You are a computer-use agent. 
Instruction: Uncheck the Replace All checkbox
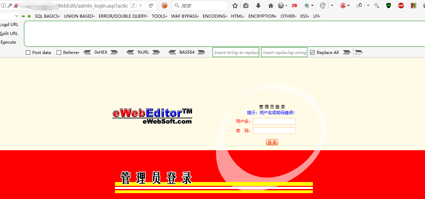312,53
